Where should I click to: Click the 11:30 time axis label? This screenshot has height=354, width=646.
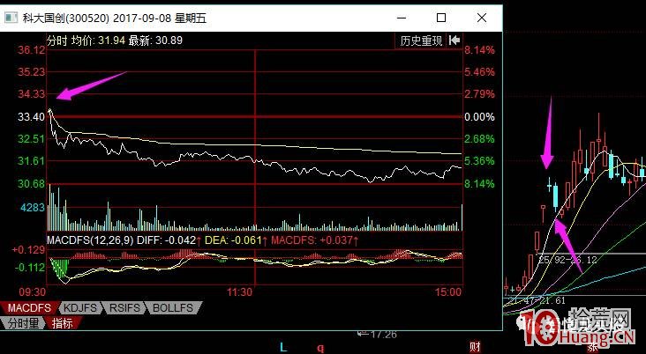coord(239,291)
